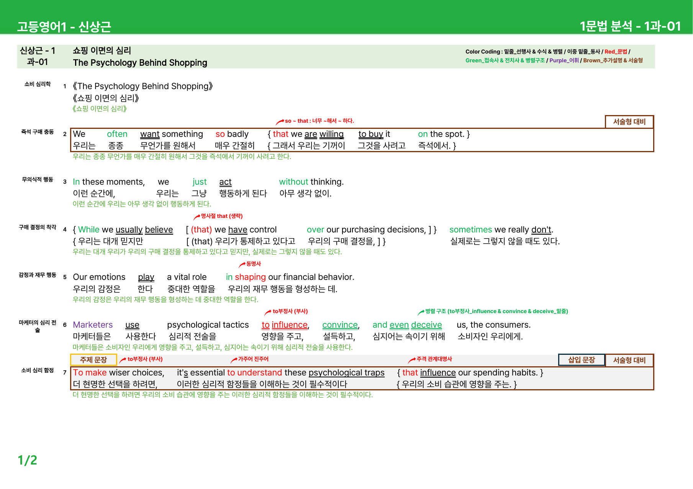Click the header text '1문법 분석 - 1과-01'
This screenshot has width=693, height=489.
pyautogui.click(x=630, y=26)
